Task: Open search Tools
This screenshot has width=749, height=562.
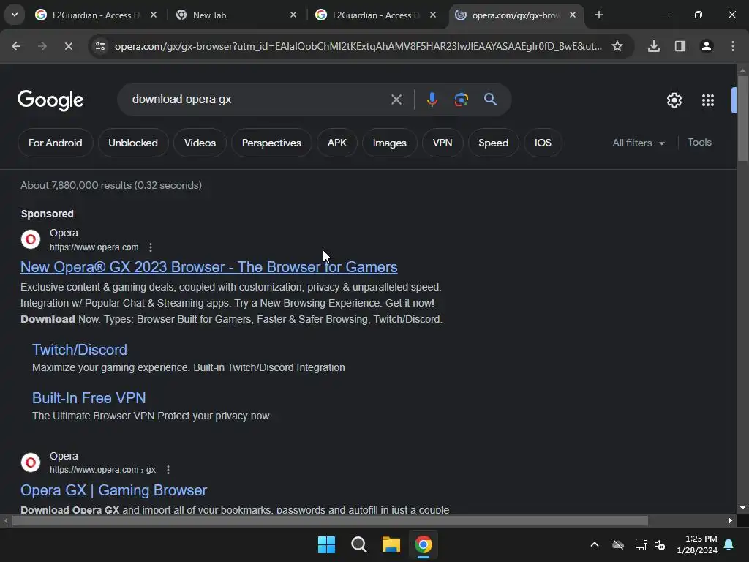Action: tap(699, 143)
